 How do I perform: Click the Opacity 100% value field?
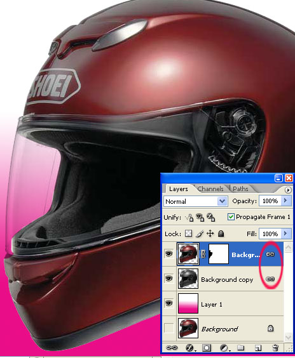pos(270,201)
